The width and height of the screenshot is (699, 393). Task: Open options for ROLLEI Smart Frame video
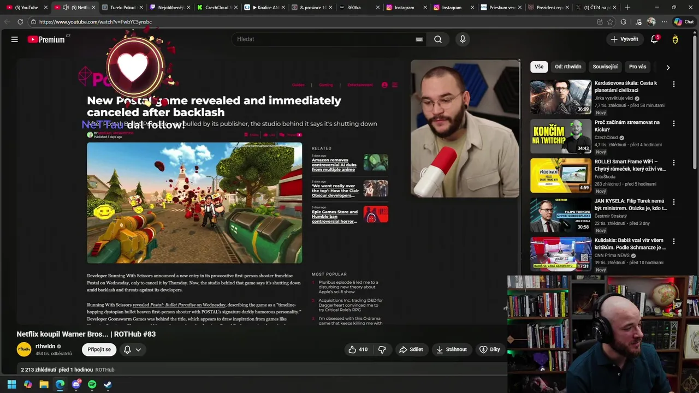(674, 163)
